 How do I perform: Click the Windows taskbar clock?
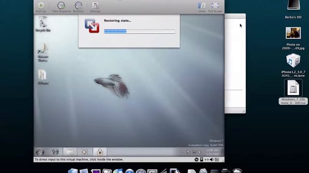[212, 152]
